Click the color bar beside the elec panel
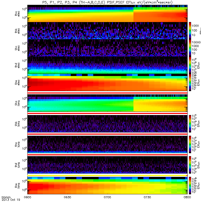 pos(190,82)
